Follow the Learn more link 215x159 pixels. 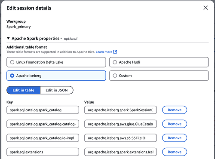coord(104,52)
